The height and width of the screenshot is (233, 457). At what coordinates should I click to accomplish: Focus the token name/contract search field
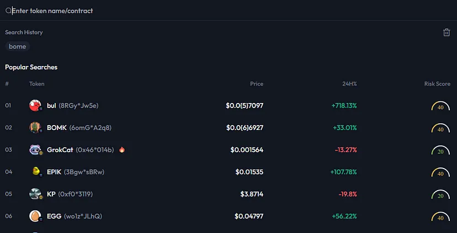(x=166, y=11)
